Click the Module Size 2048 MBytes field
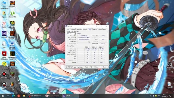Viewport: 174px width, 98px height. coord(84,36)
